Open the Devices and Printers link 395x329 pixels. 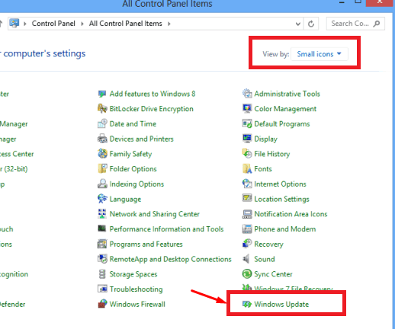[142, 139]
